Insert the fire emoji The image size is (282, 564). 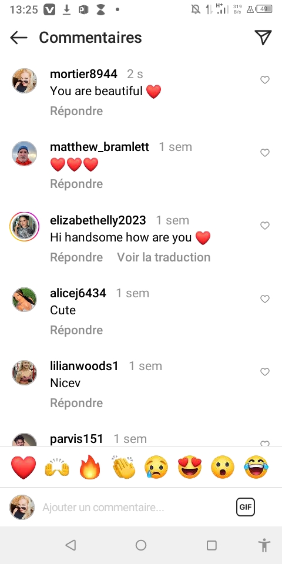tap(90, 467)
